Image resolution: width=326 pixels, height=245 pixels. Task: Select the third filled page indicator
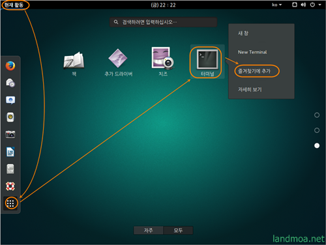pyautogui.click(x=317, y=145)
